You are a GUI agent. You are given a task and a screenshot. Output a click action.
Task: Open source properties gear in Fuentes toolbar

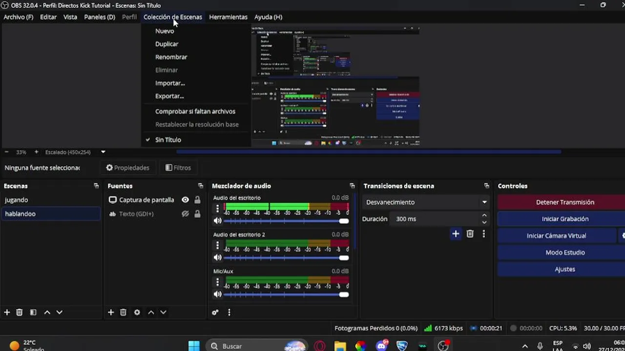click(x=137, y=312)
